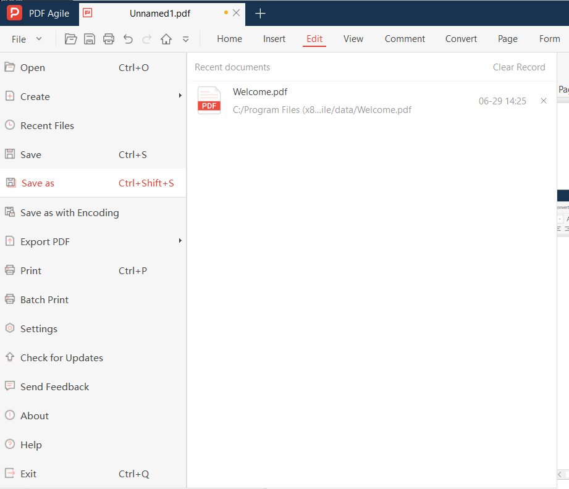Switch to the Comment ribbon tab
Image resolution: width=569 pixels, height=489 pixels.
coord(405,39)
